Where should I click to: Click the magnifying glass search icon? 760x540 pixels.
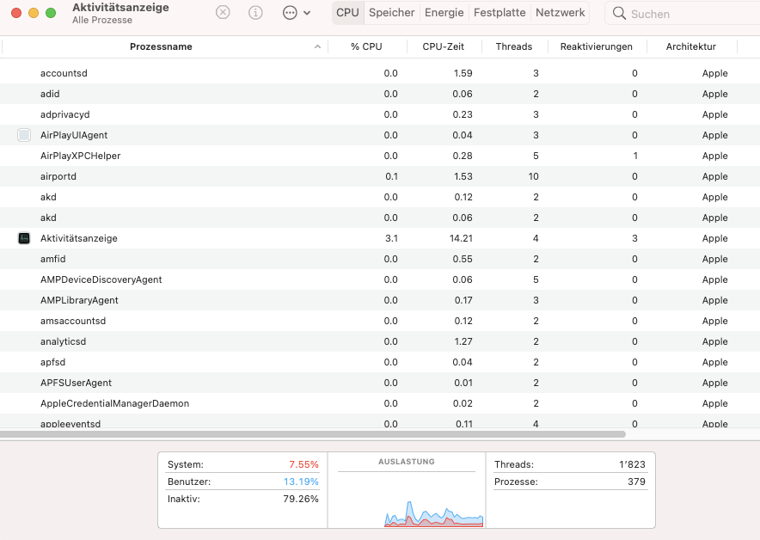(619, 13)
